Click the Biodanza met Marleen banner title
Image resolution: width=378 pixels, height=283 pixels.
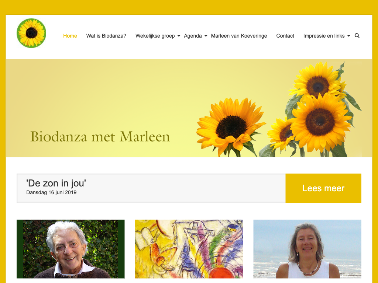[100, 137]
